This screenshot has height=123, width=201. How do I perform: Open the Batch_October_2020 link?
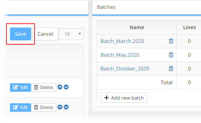click(125, 69)
